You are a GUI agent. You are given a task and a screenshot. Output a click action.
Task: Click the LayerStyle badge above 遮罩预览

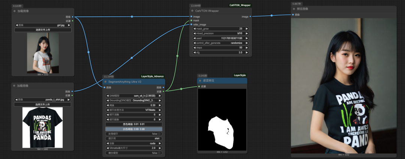click(240, 75)
